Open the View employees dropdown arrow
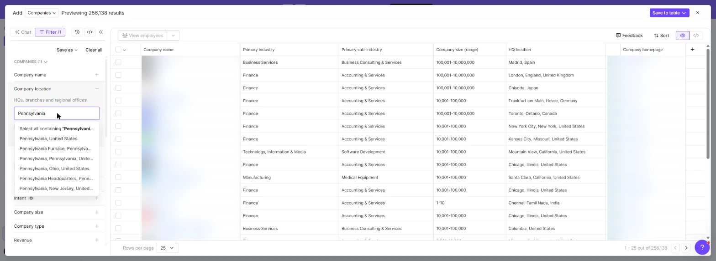The height and width of the screenshot is (261, 716). pos(173,36)
